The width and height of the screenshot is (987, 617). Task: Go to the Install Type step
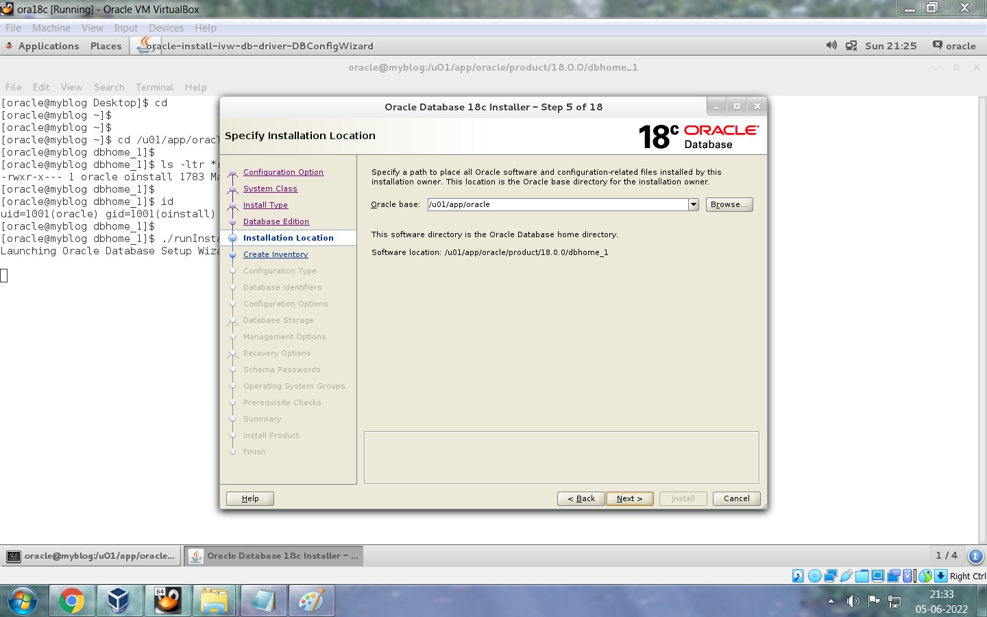click(265, 205)
